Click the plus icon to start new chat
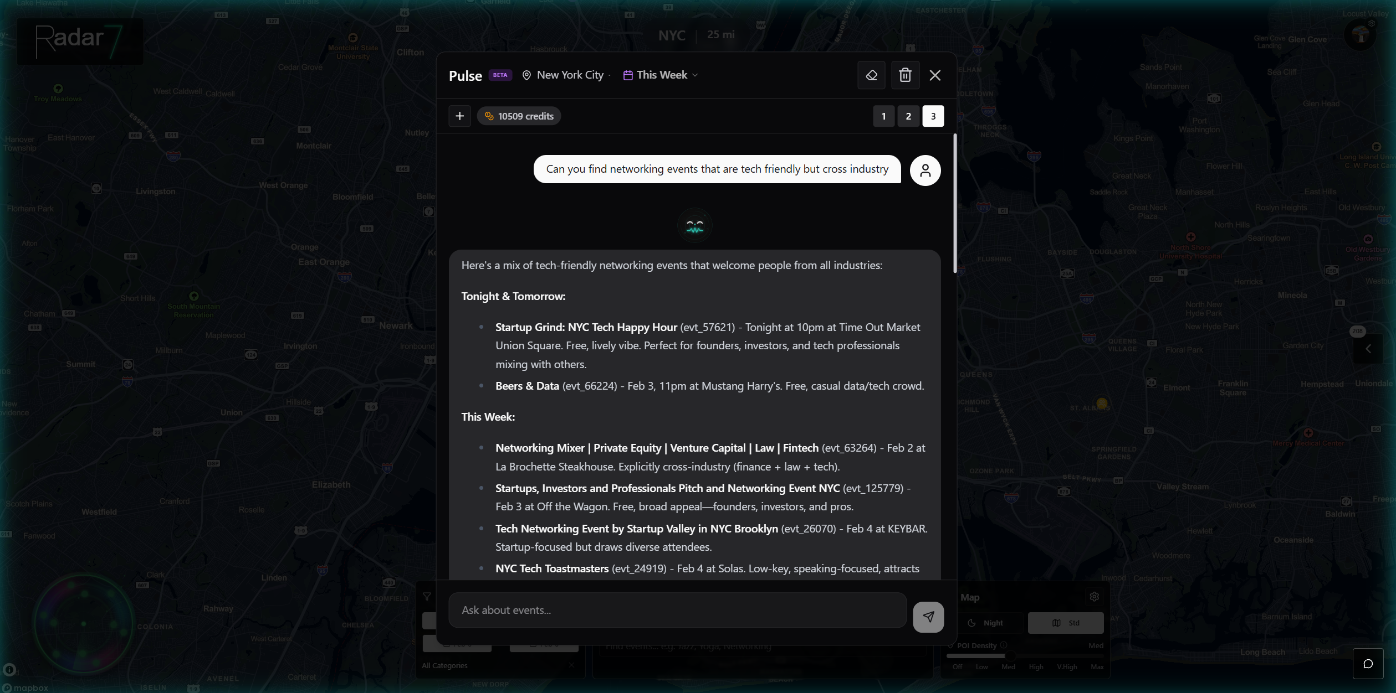1396x693 pixels. pyautogui.click(x=459, y=116)
